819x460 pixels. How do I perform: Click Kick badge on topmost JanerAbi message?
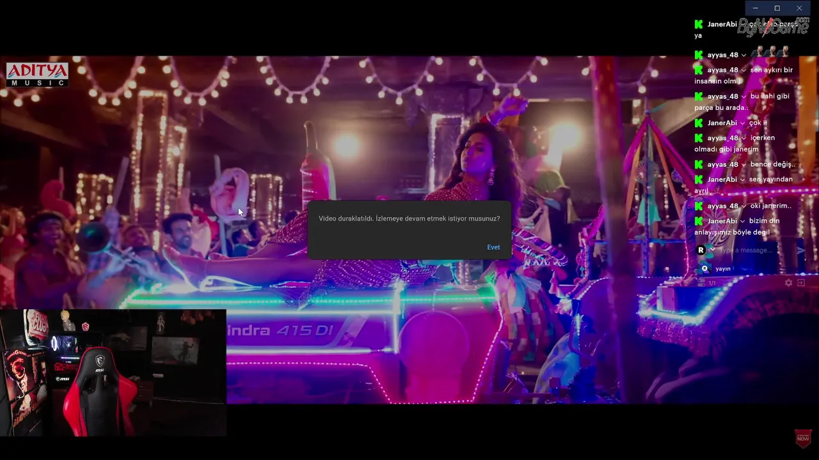coord(699,24)
